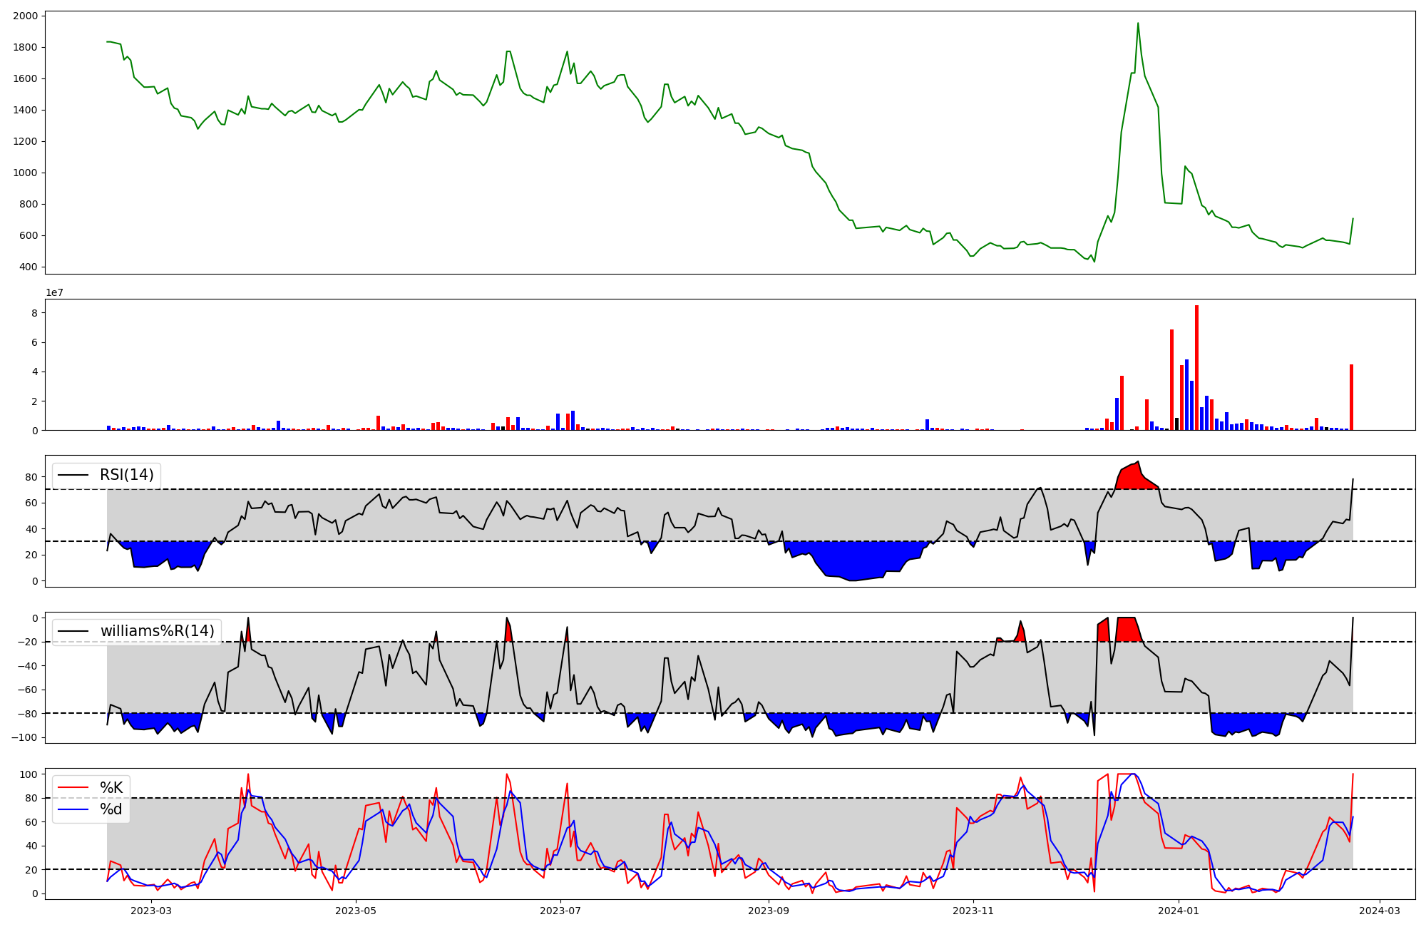1426x927 pixels.
Task: Click the black line sample beside RSI(14)
Action: 73,475
